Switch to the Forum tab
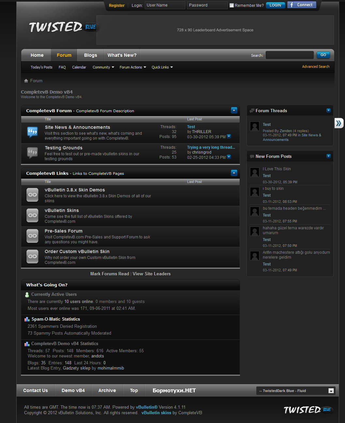 64,55
